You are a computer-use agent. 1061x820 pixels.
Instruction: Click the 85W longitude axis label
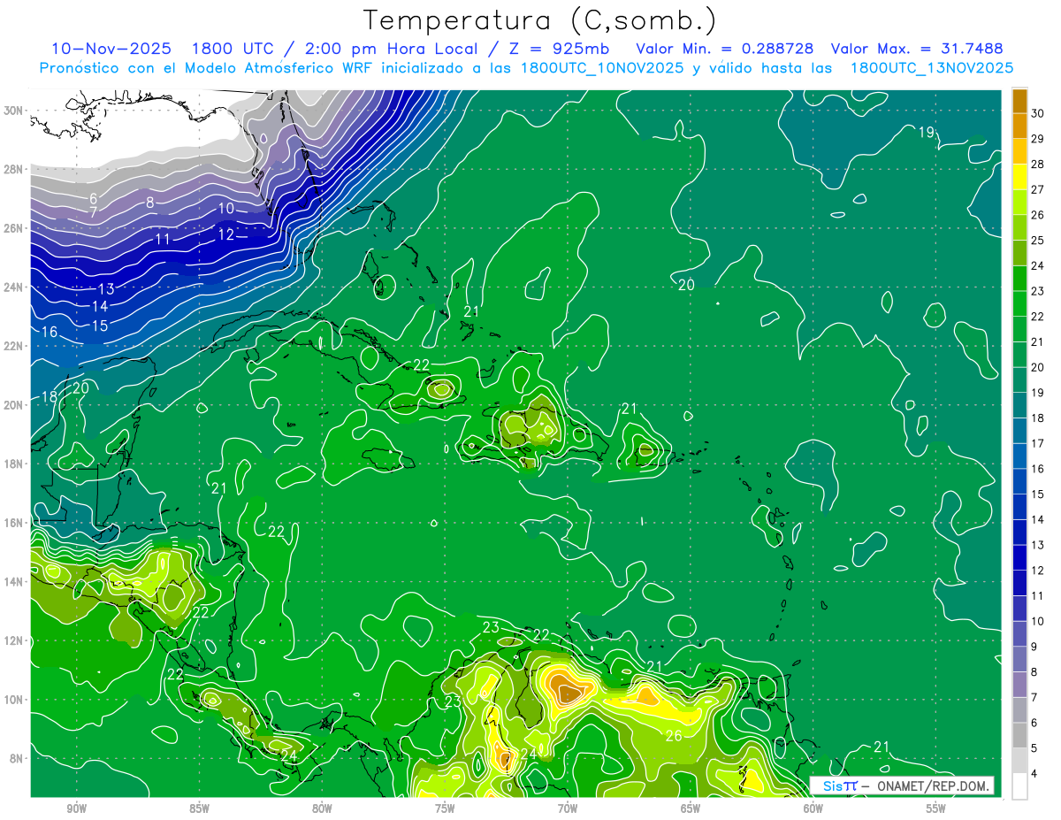point(200,809)
